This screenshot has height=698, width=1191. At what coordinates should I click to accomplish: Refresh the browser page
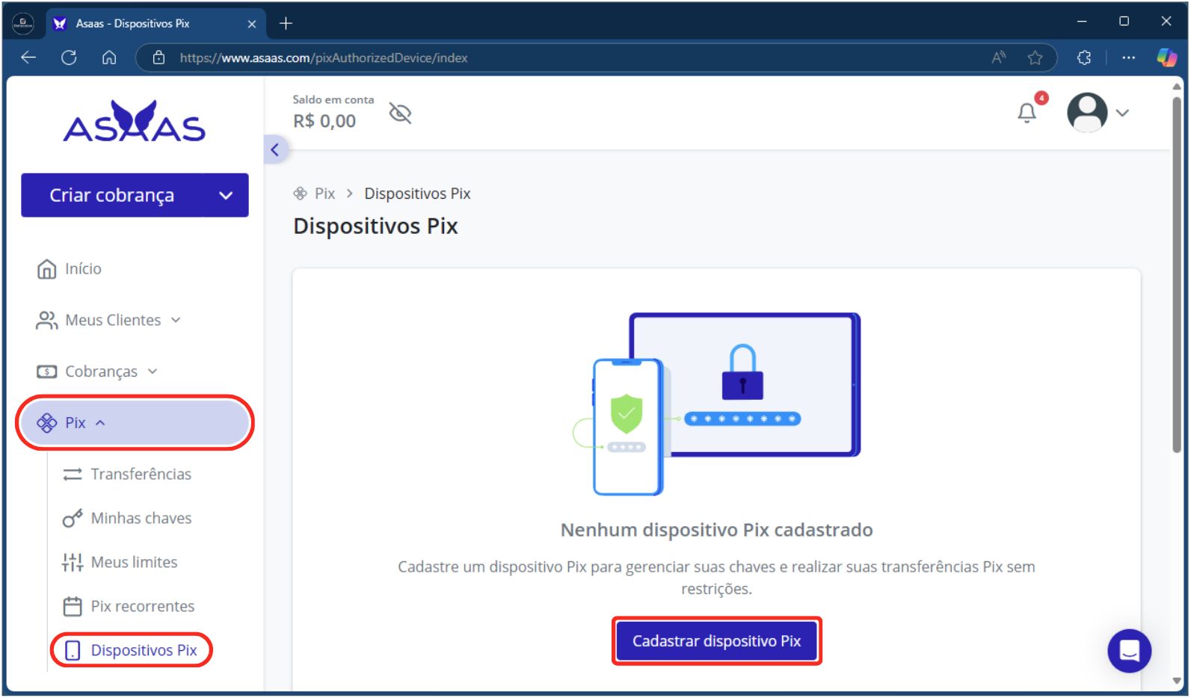click(69, 58)
